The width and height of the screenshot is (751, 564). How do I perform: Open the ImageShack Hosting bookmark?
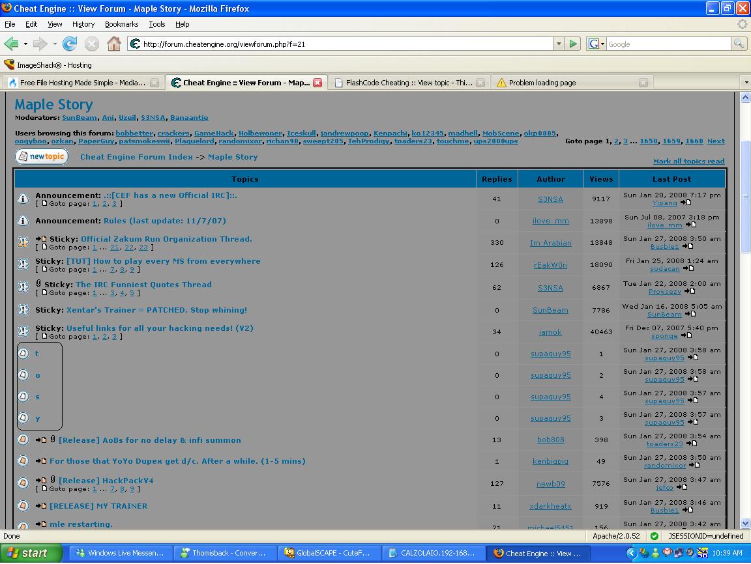coord(48,65)
